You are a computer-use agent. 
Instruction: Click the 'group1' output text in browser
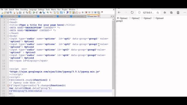120,21
